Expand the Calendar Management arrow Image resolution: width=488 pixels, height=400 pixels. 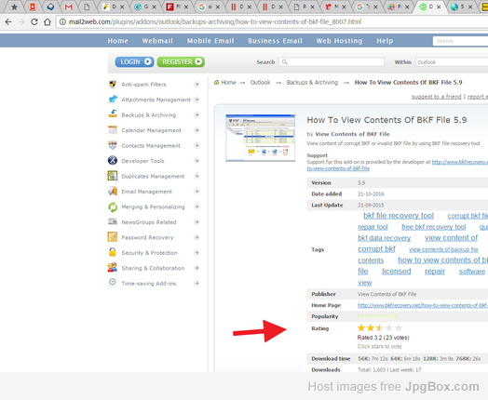(197, 130)
